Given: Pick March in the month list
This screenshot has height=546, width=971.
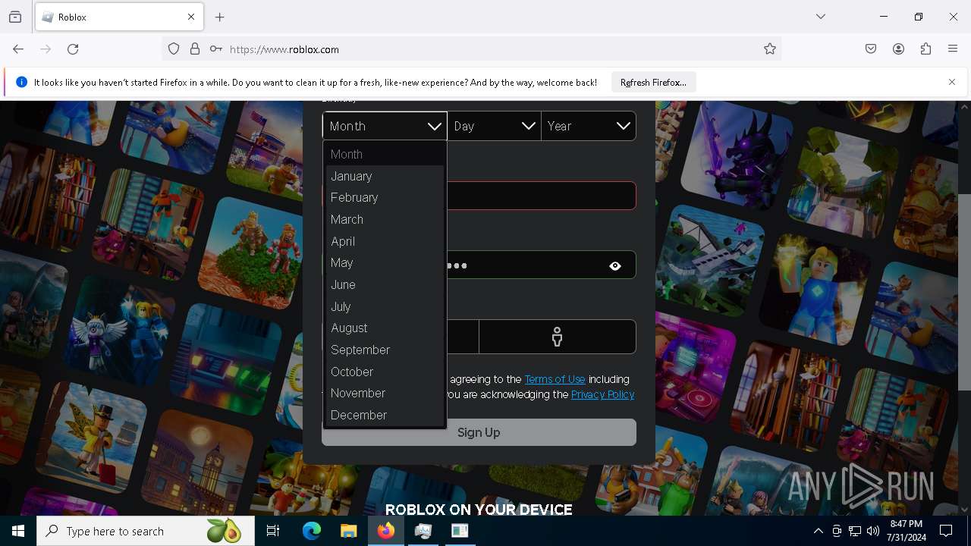Looking at the screenshot, I should (384, 219).
